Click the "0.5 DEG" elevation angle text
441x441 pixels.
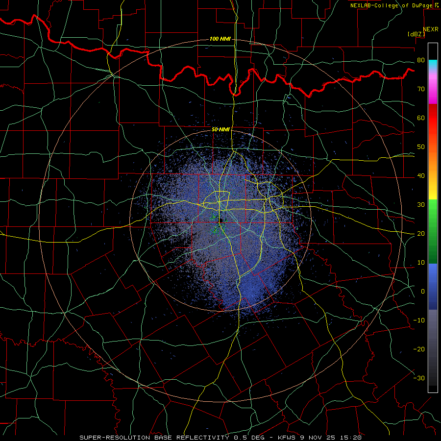(x=249, y=438)
